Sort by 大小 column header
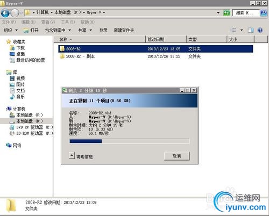 point(241,39)
